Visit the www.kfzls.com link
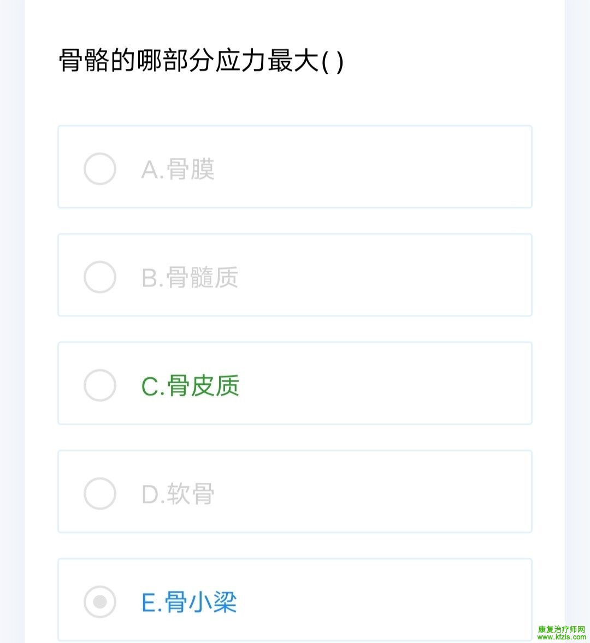The height and width of the screenshot is (643, 590). pos(562,638)
